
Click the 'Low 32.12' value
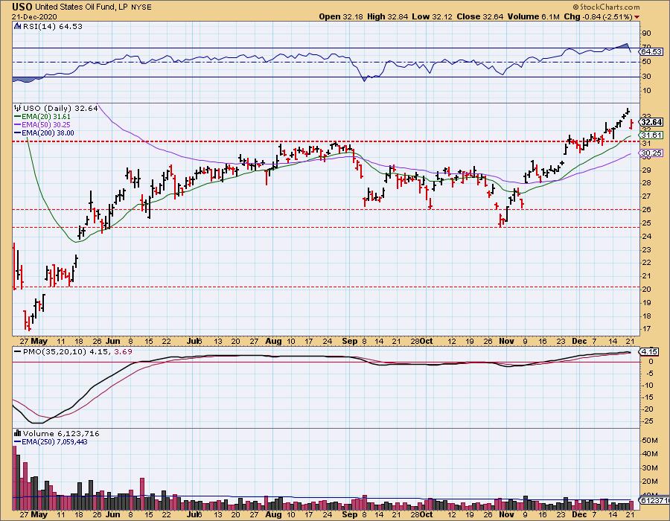click(431, 16)
